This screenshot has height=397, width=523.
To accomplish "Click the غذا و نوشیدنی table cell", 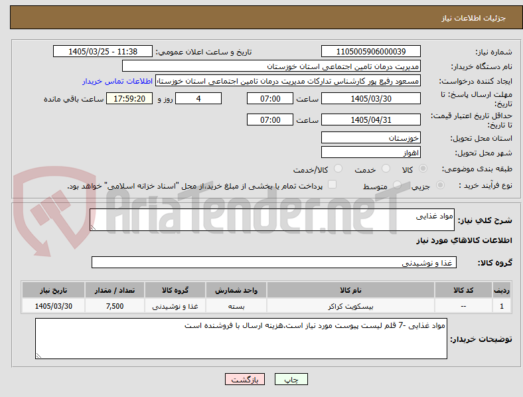I will pyautogui.click(x=175, y=306).
